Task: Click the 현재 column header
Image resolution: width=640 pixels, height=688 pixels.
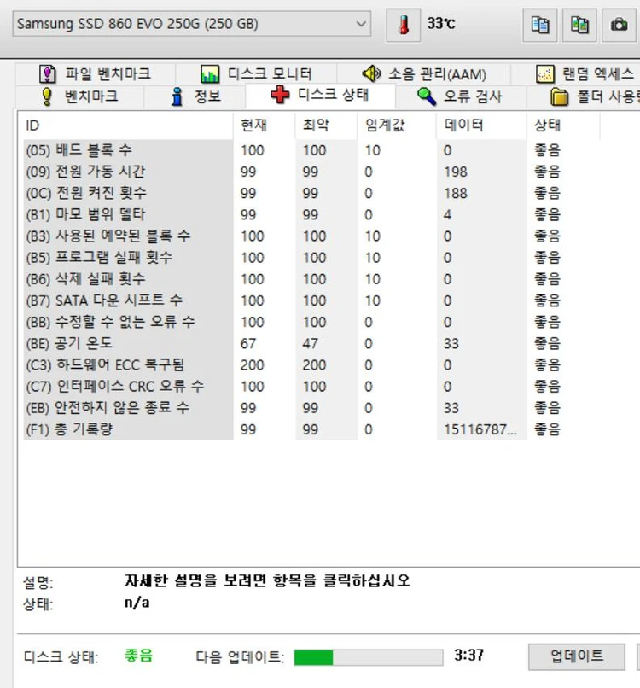Action: click(x=265, y=125)
